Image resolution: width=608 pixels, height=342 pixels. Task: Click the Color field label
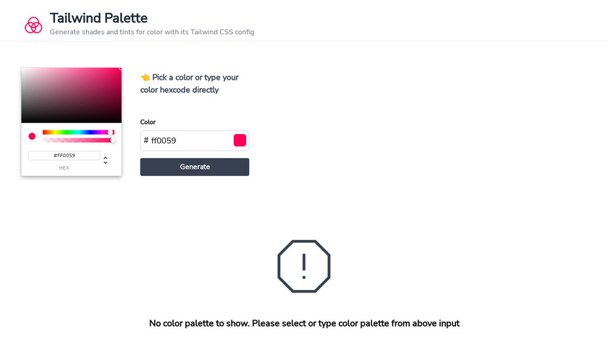click(148, 122)
